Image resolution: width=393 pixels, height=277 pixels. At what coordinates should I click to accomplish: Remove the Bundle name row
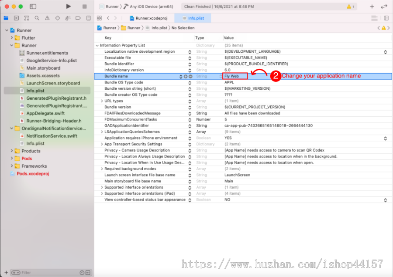pos(190,76)
